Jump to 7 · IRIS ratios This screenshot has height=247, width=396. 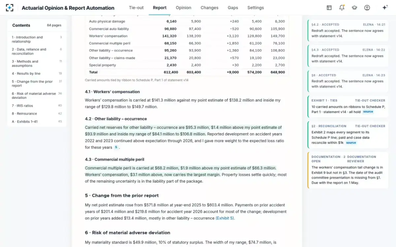tap(37, 106)
